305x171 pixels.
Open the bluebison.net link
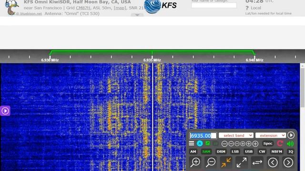[29, 14]
